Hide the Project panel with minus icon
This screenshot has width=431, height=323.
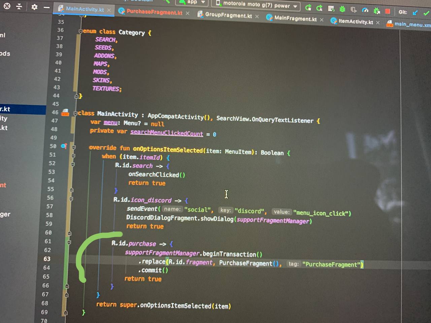(46, 7)
